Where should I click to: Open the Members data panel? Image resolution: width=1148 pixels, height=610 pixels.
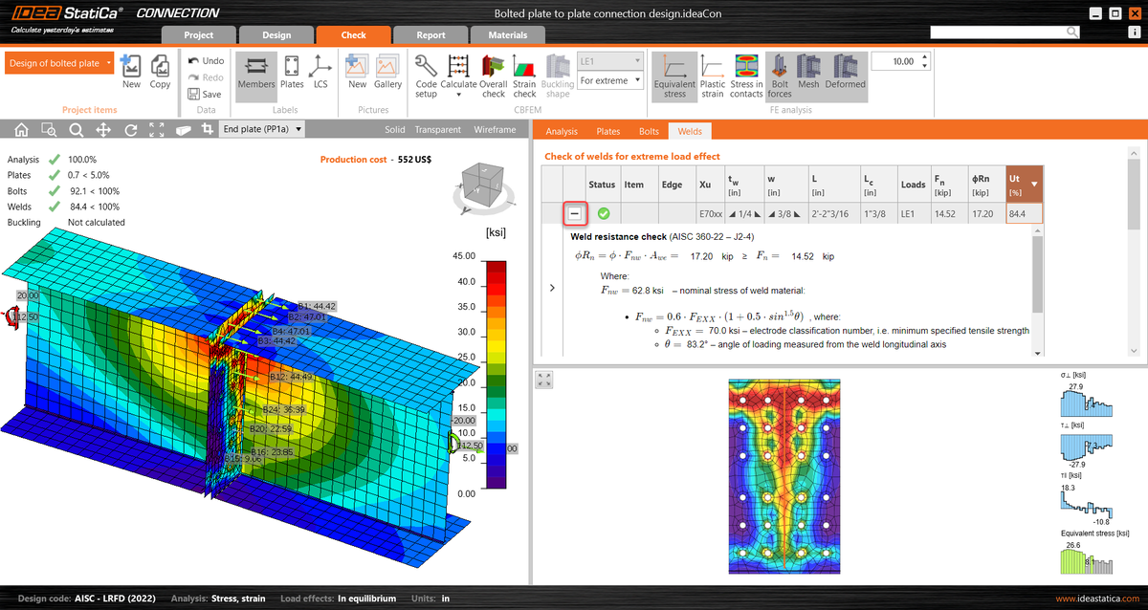point(255,71)
